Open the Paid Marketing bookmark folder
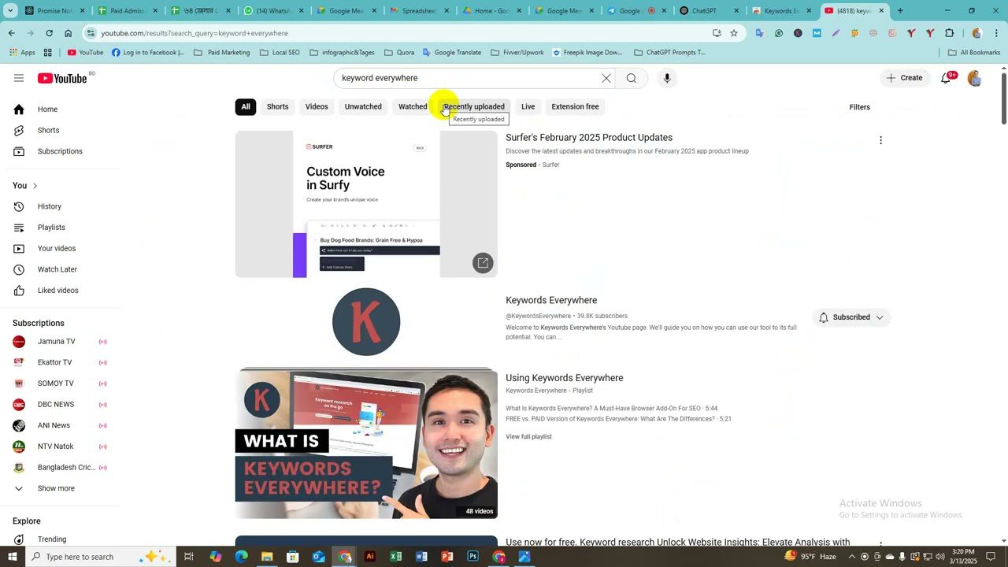 click(x=222, y=53)
